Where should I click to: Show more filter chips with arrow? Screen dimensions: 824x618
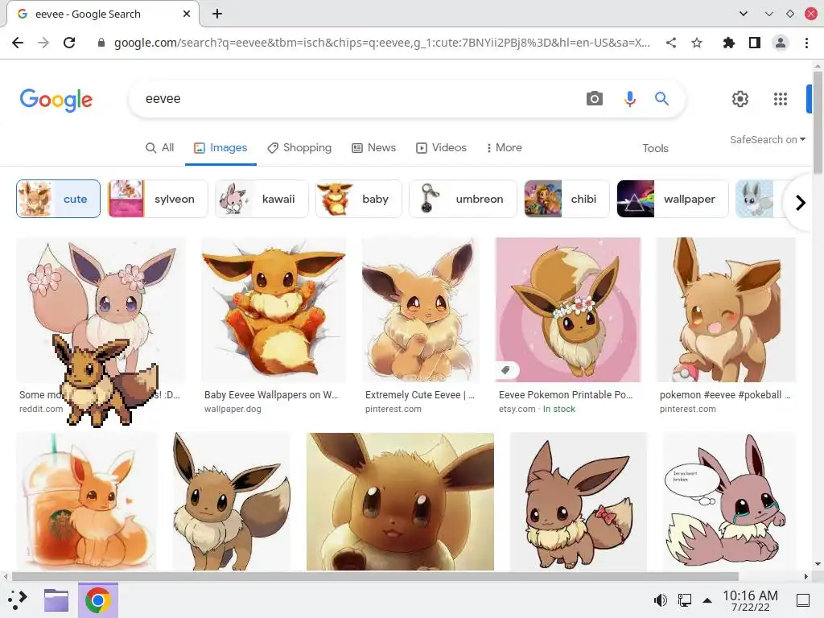(x=801, y=202)
